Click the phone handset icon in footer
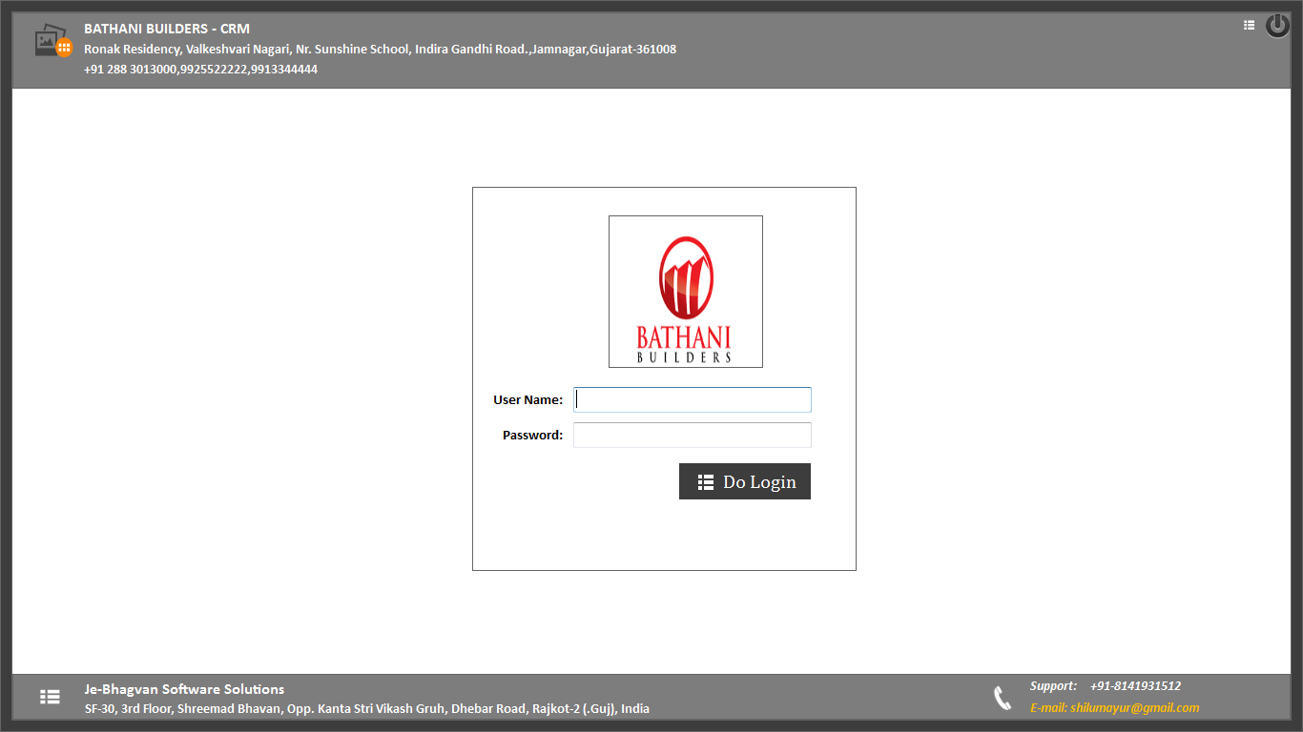Viewport: 1303px width, 732px height. pos(1003,698)
